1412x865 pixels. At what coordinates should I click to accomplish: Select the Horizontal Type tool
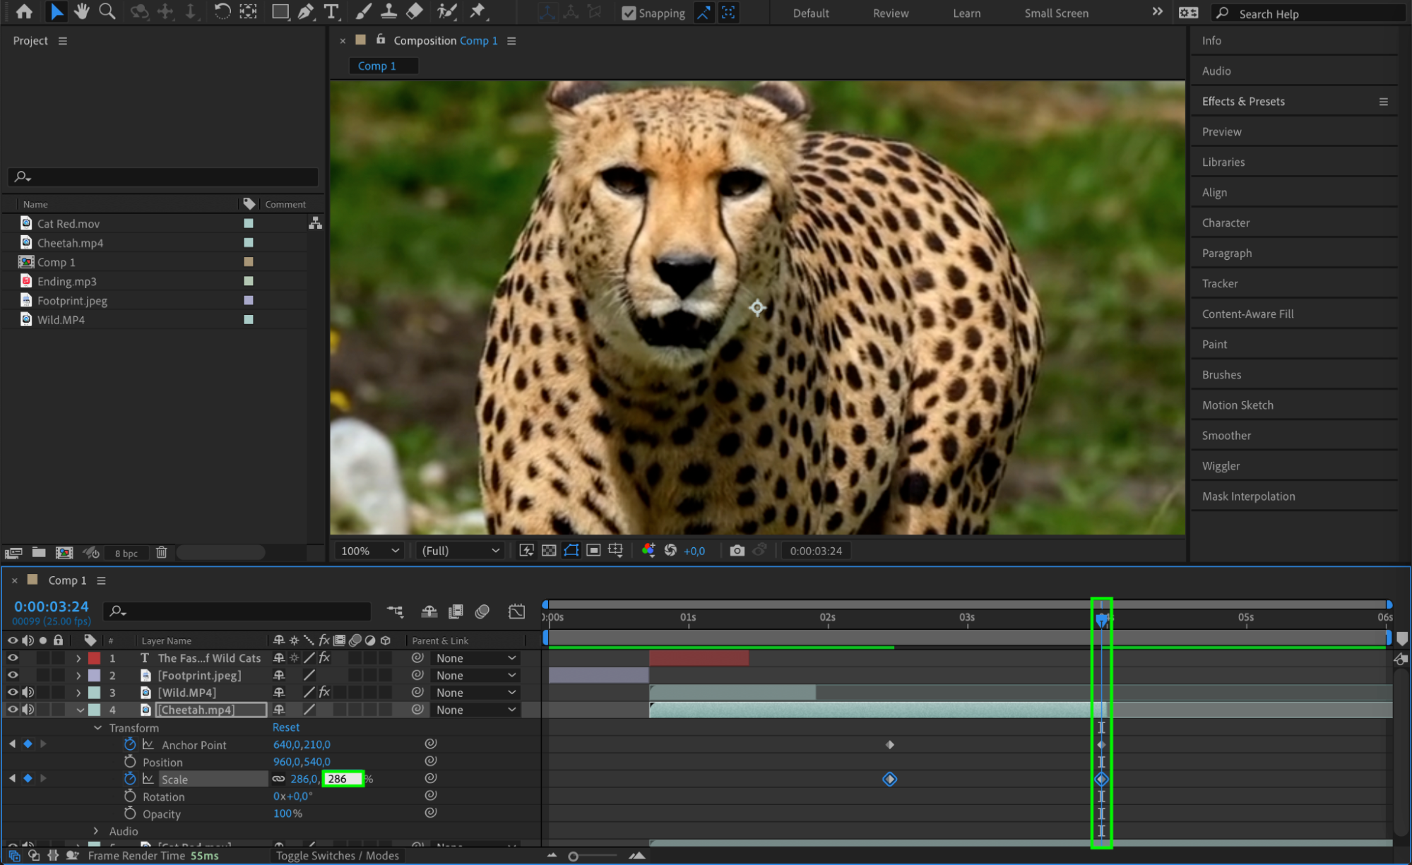tap(331, 11)
